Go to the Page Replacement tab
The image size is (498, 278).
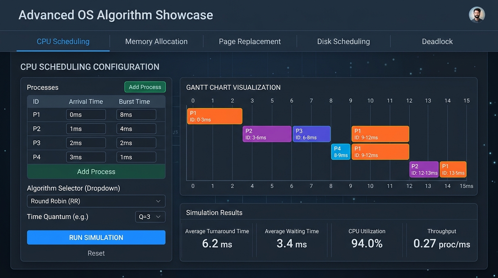[250, 42]
